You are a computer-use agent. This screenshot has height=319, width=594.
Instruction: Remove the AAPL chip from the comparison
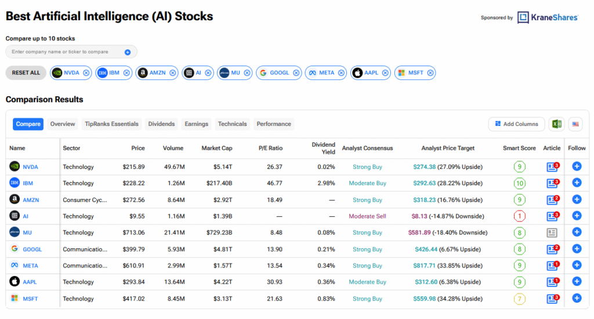pyautogui.click(x=385, y=72)
